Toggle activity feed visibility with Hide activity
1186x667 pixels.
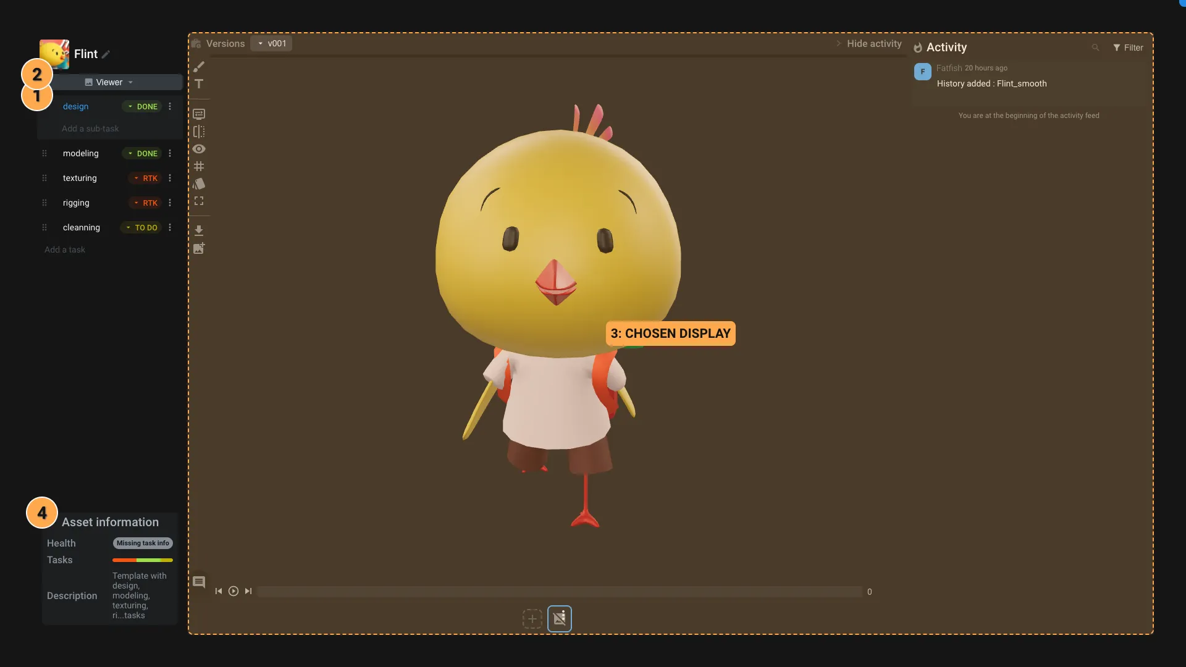pos(867,44)
